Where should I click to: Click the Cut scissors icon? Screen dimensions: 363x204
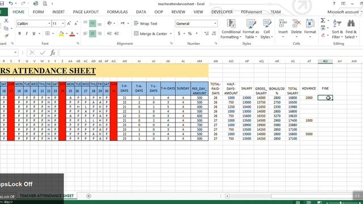[6, 21]
